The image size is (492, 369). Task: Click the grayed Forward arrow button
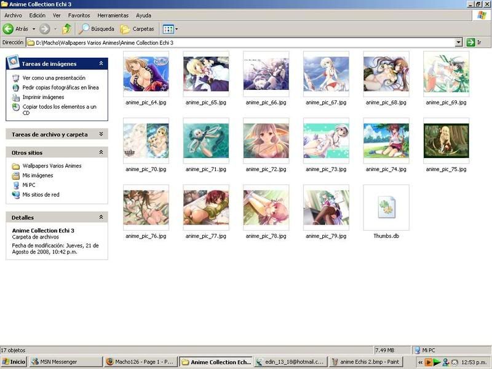(x=44, y=29)
